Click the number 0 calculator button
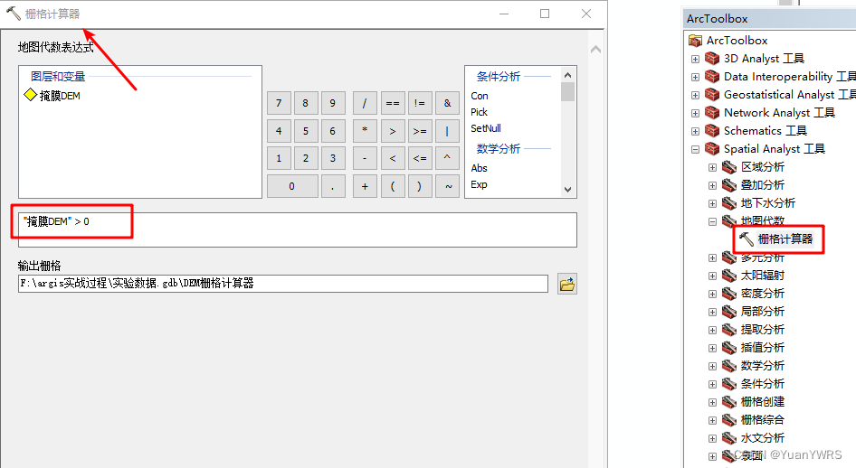Image resolution: width=856 pixels, height=468 pixels. click(x=292, y=186)
